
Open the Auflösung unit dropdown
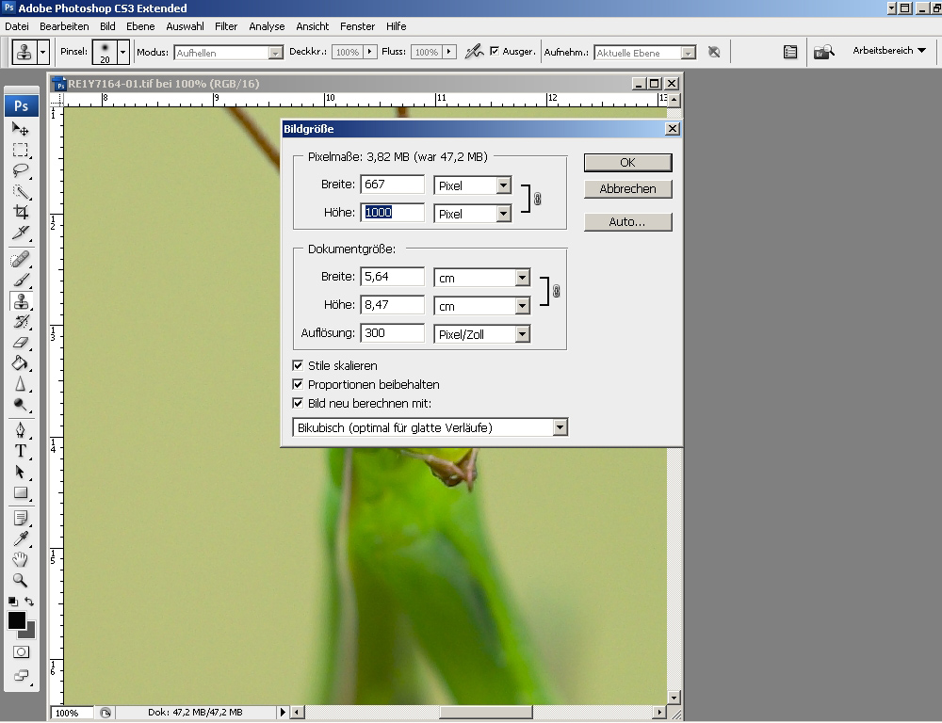tap(522, 334)
